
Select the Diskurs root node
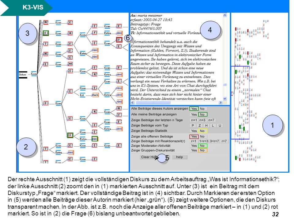23,75
